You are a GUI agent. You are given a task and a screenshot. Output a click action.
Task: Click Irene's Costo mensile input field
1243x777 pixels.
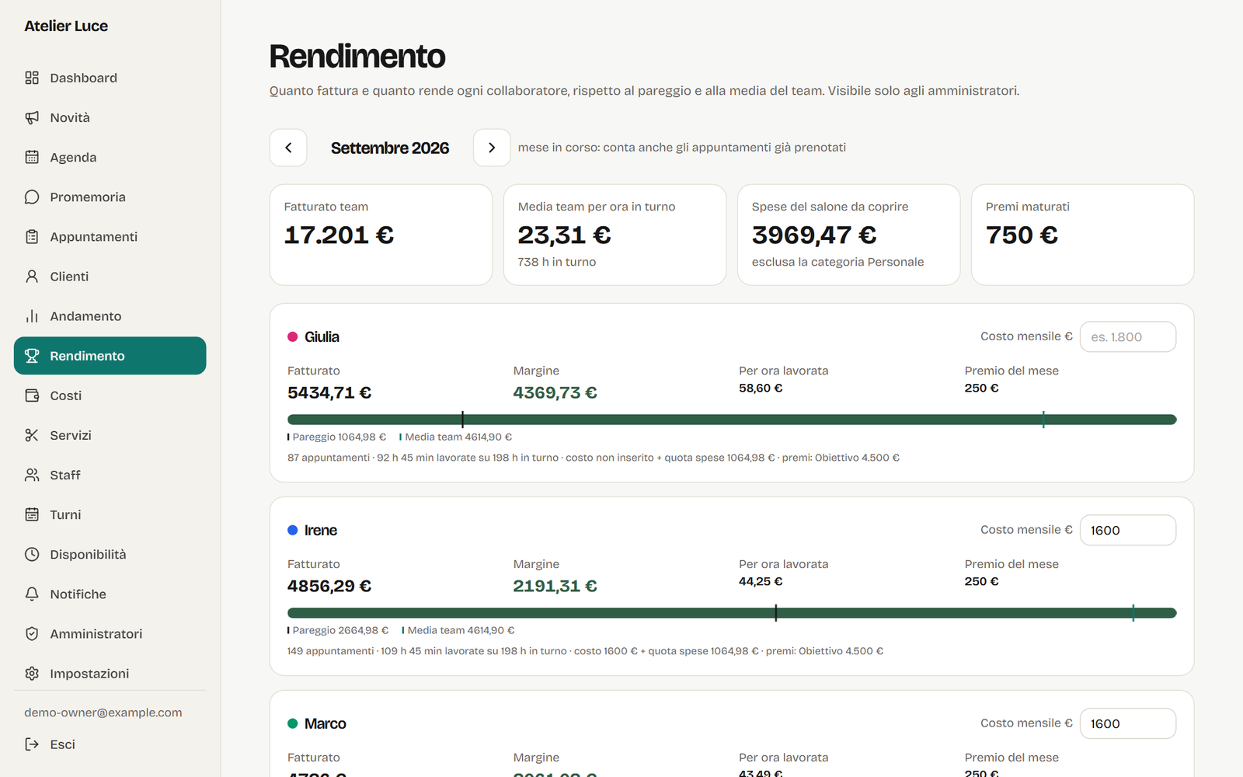(x=1128, y=530)
